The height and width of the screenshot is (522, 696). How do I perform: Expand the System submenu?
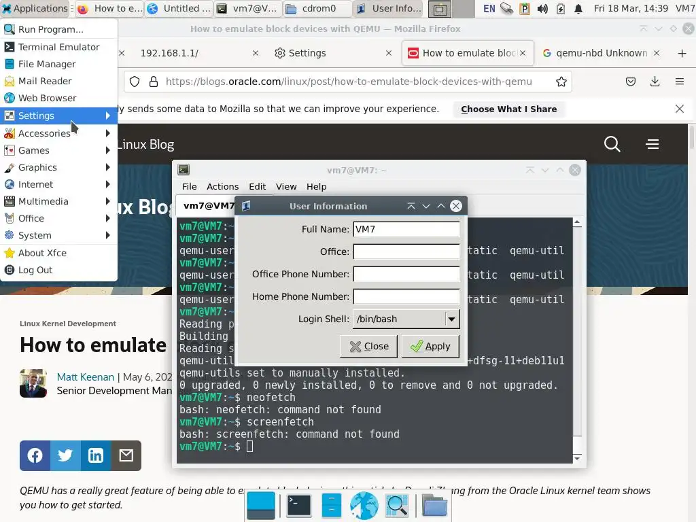click(x=58, y=235)
